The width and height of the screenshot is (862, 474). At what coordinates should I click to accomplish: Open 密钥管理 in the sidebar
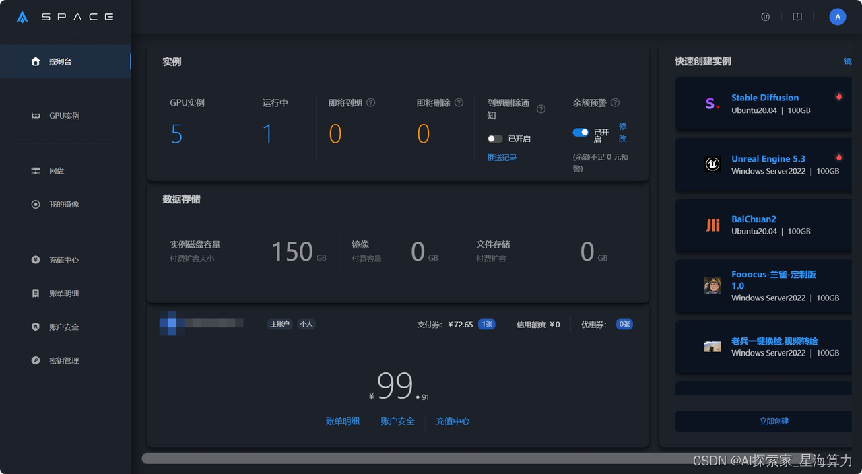pos(65,360)
